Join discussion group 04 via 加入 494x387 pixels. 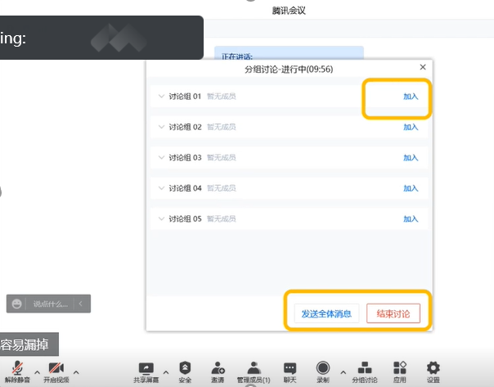[x=411, y=188]
